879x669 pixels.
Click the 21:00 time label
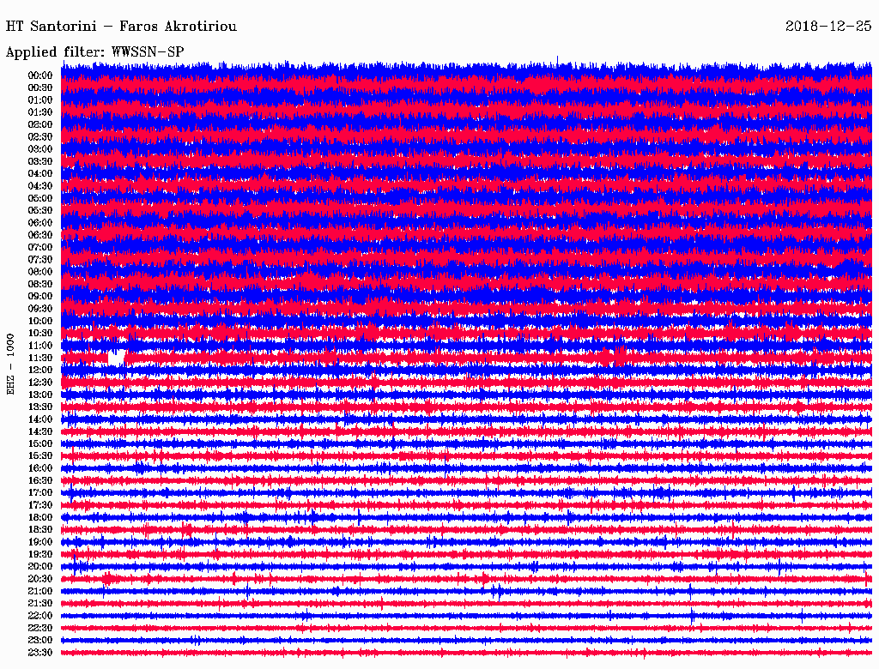[40, 591]
